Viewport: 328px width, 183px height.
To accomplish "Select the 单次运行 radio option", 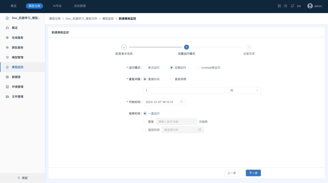I will [x=145, y=68].
